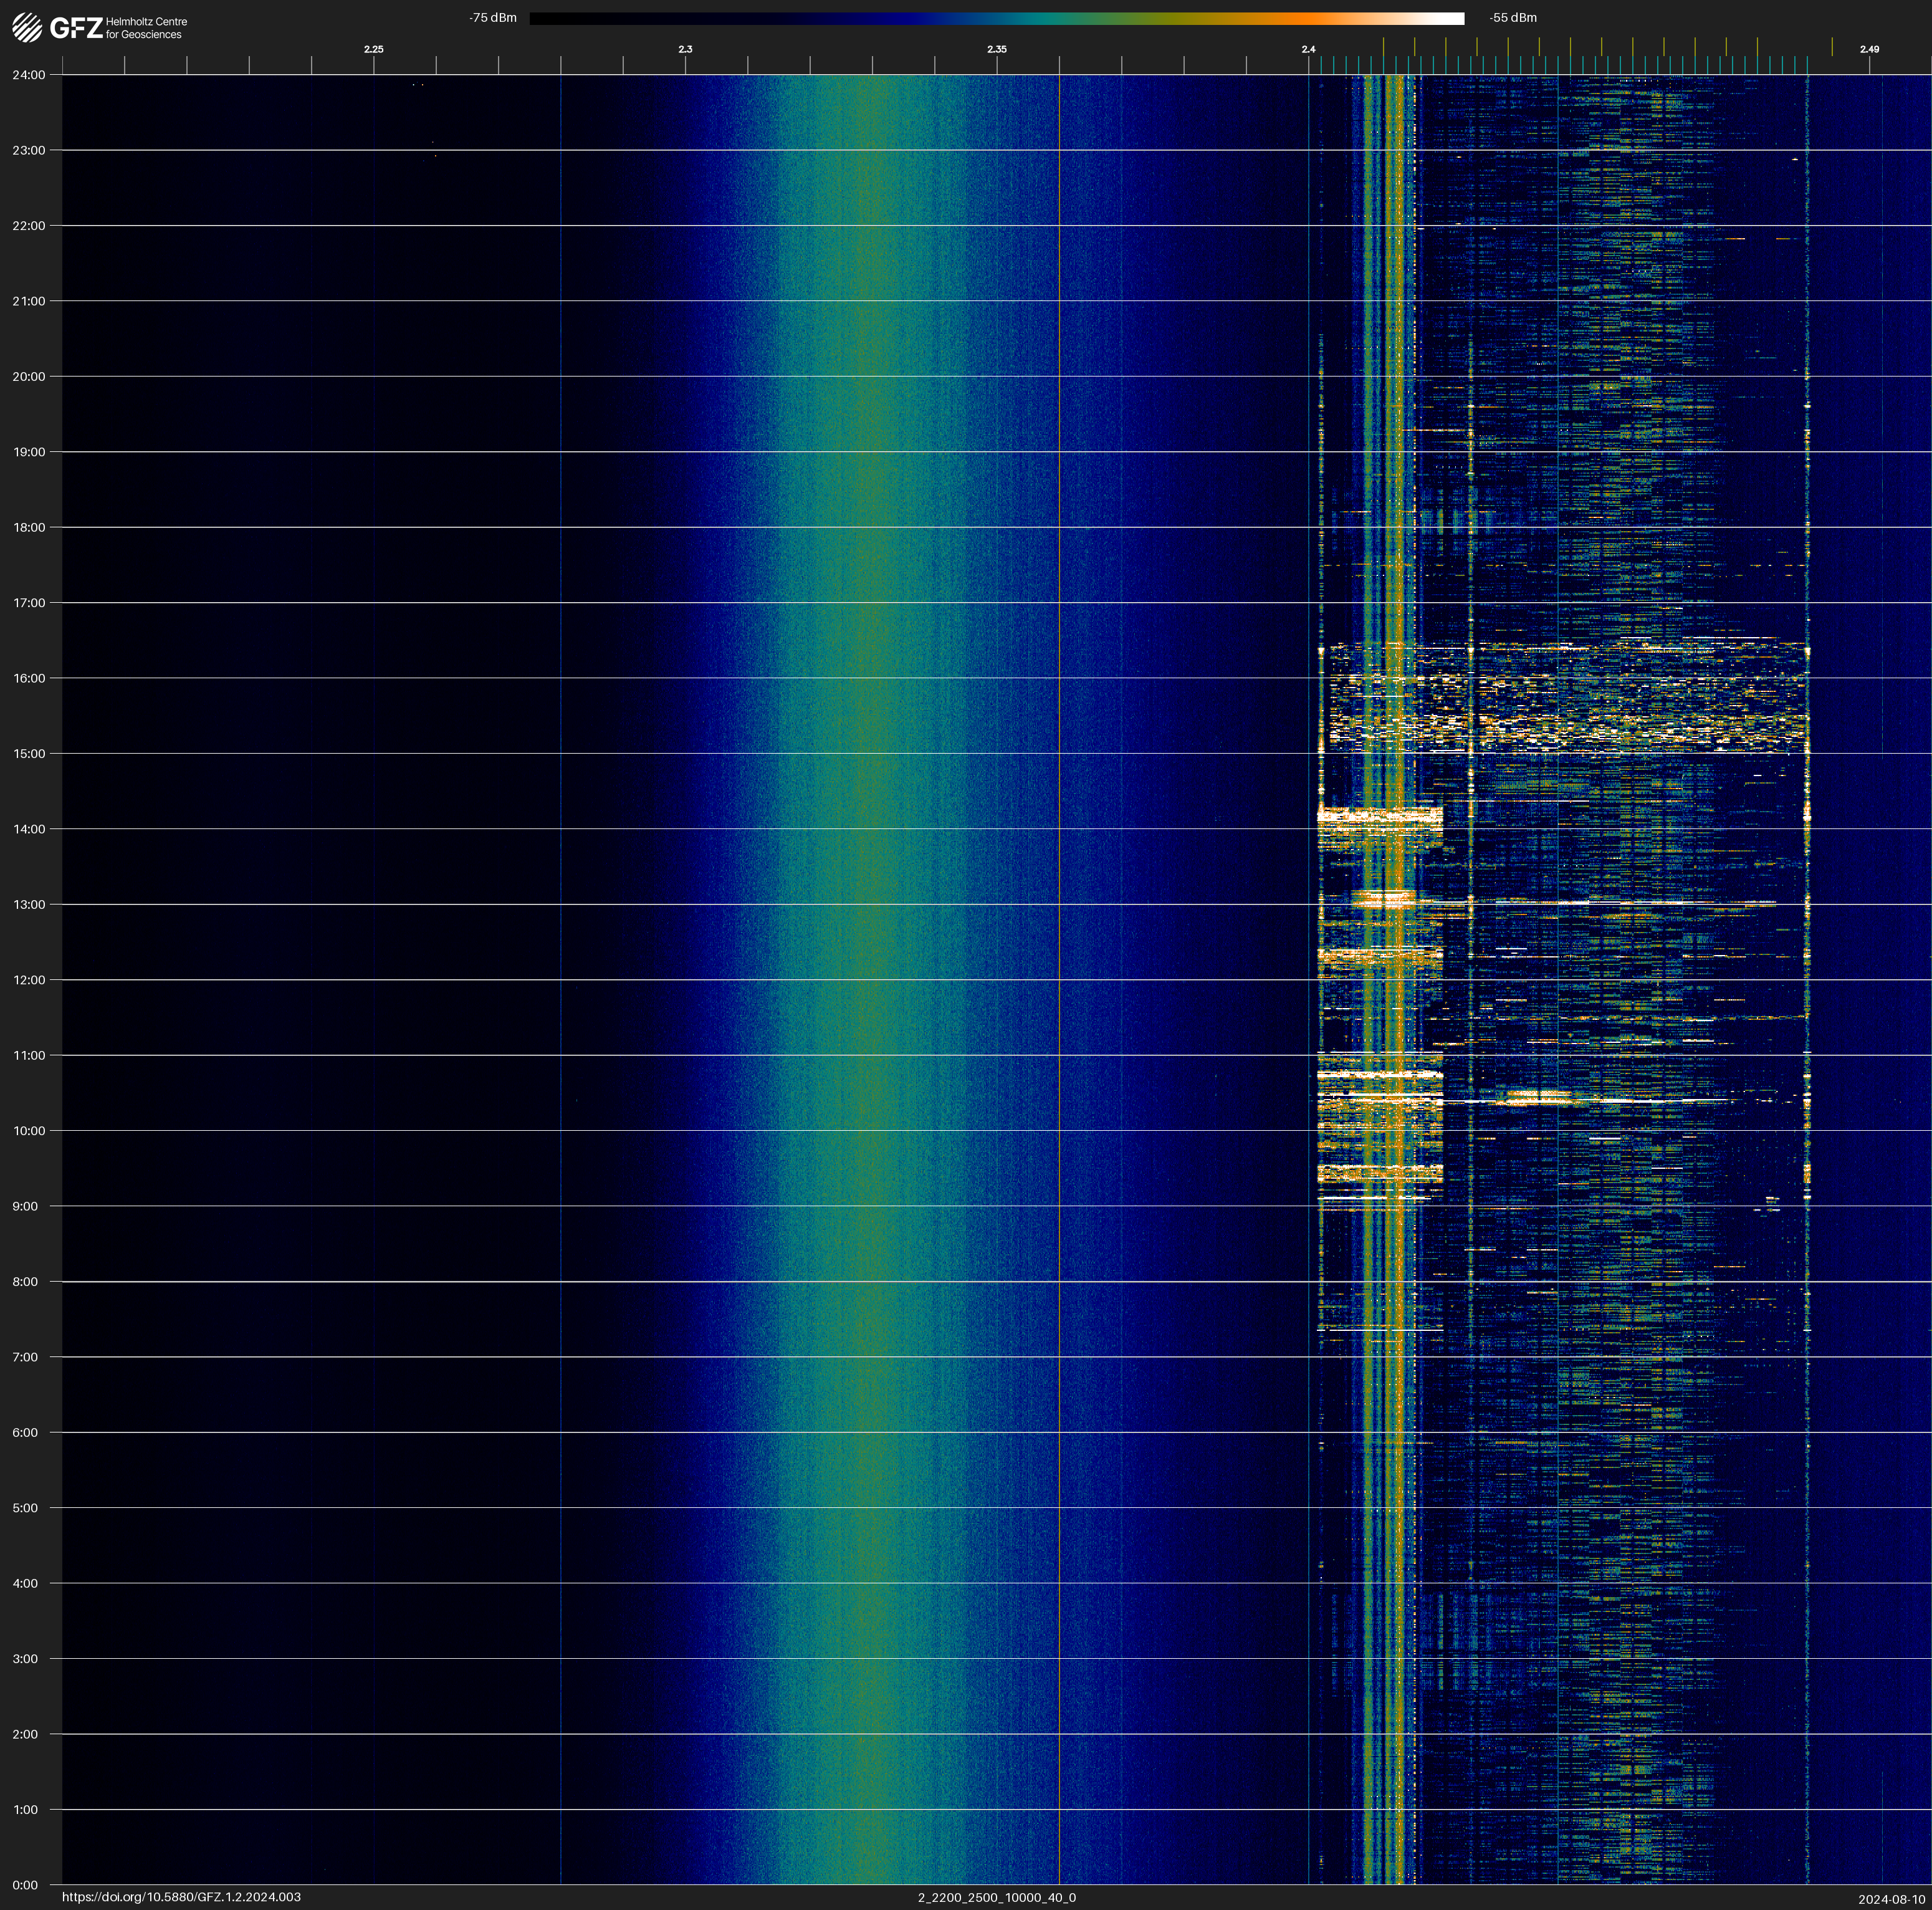Click the 12:00 time axis label
Screen dimensions: 1932x1910
(x=29, y=980)
